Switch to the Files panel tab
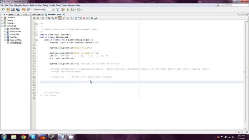The image size is (249, 140). coord(11,15)
